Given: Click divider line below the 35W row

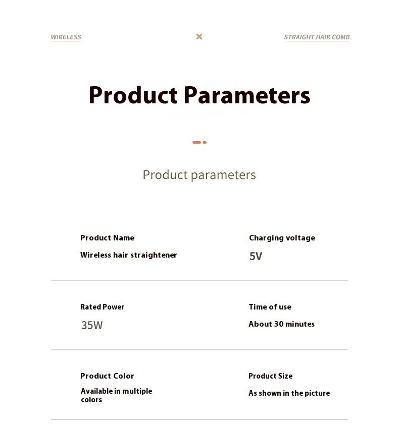Looking at the screenshot, I should tap(199, 350).
